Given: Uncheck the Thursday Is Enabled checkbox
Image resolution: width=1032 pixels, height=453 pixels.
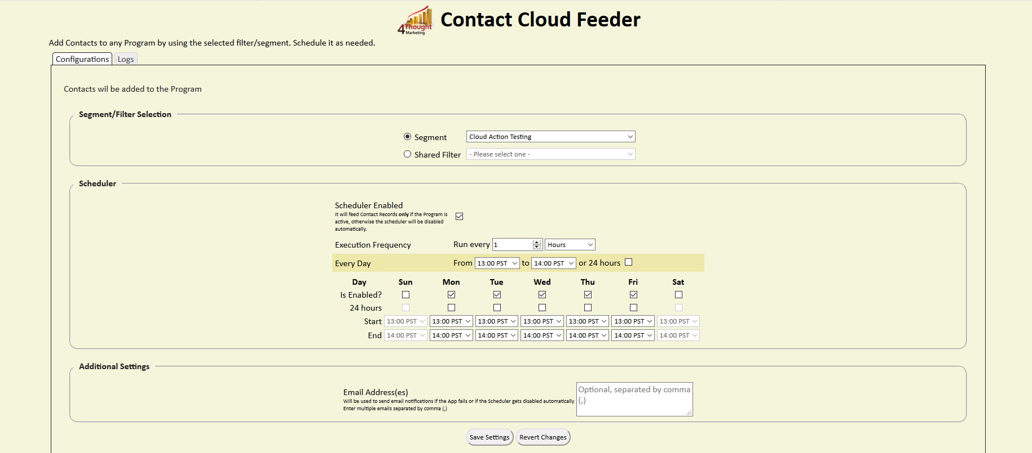Looking at the screenshot, I should coord(588,295).
